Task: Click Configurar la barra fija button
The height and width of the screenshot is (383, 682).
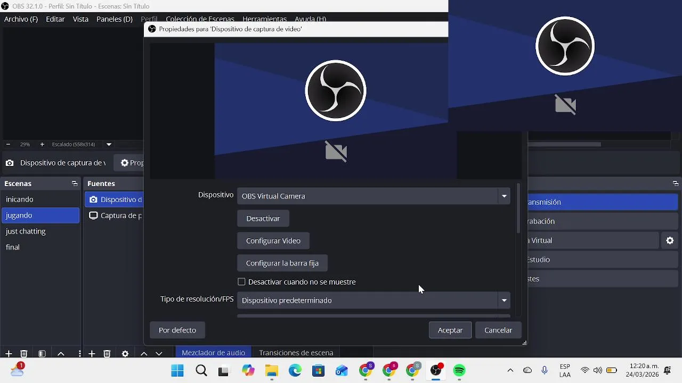Action: (x=282, y=263)
